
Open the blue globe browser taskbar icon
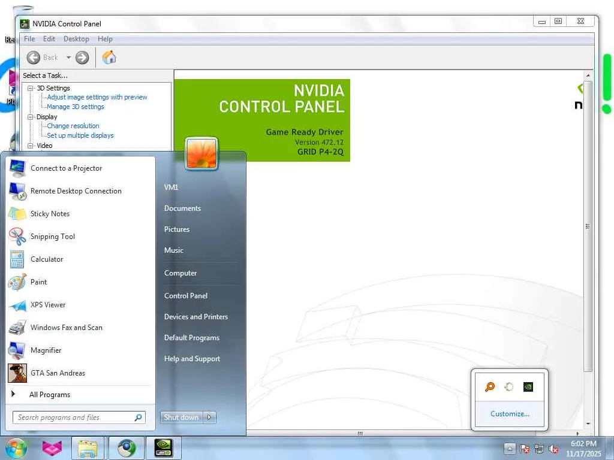(126, 448)
